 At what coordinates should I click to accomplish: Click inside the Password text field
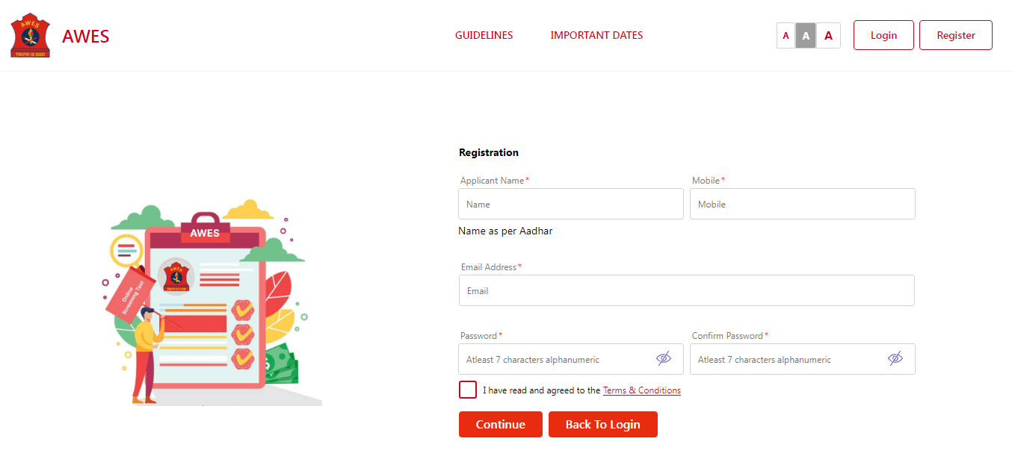(557, 359)
